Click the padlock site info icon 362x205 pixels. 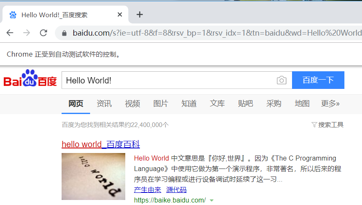[65, 33]
